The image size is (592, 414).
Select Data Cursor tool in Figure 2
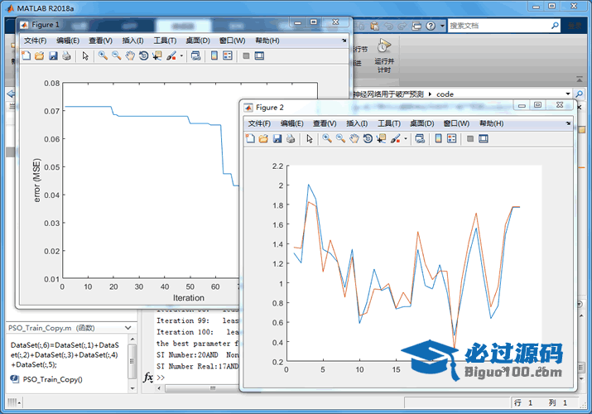[x=381, y=139]
